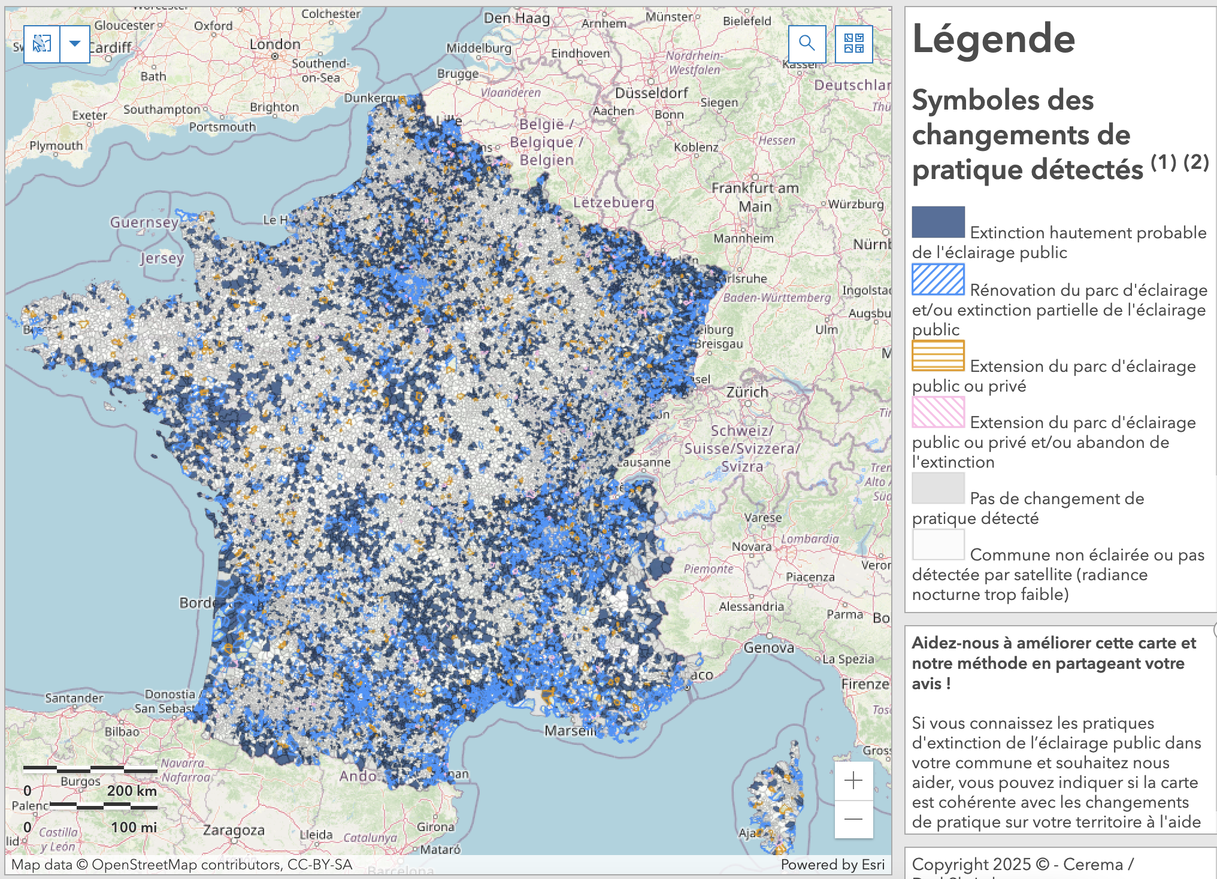This screenshot has width=1217, height=879.
Task: Follow the OpenStreetMap contributors attribution link
Action: [x=148, y=865]
